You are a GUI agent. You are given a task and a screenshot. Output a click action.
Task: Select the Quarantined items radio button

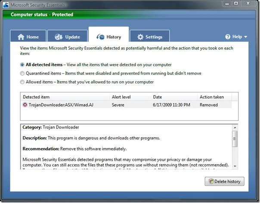[x=22, y=73]
